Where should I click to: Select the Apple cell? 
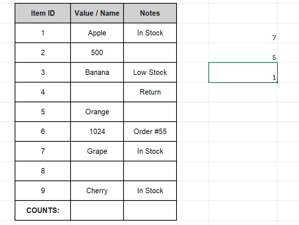point(97,33)
